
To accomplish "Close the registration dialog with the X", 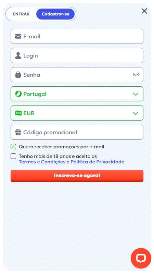I will click(144, 11).
